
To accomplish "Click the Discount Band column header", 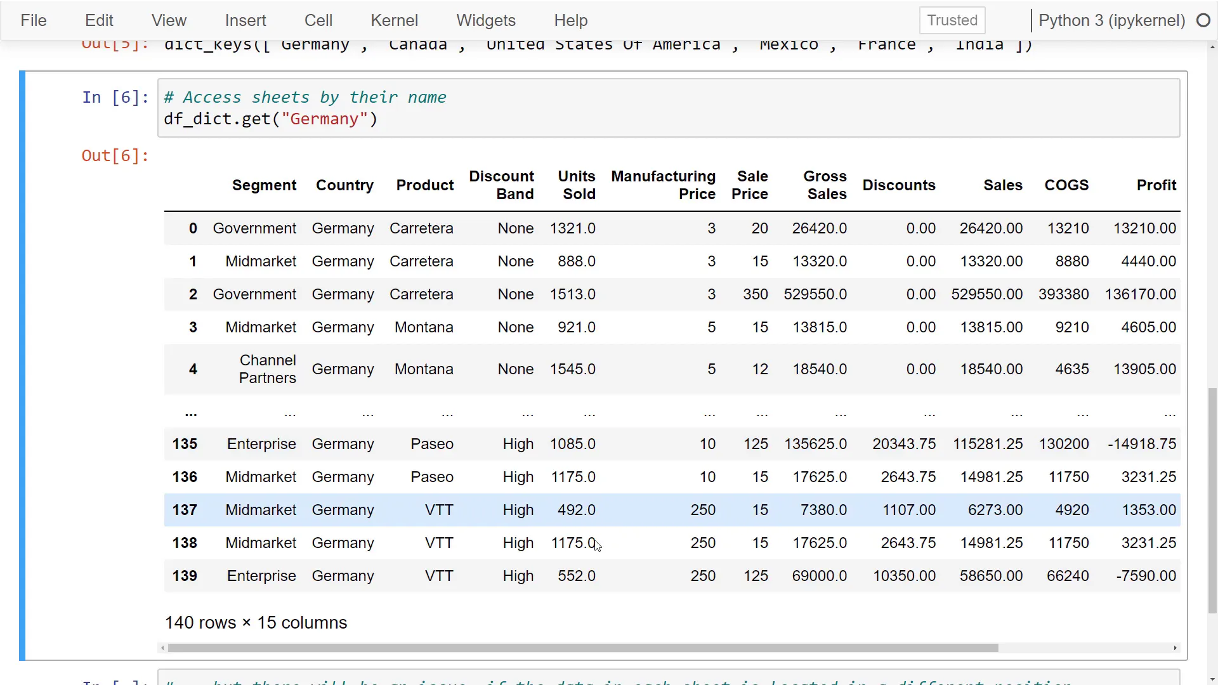I will click(501, 185).
